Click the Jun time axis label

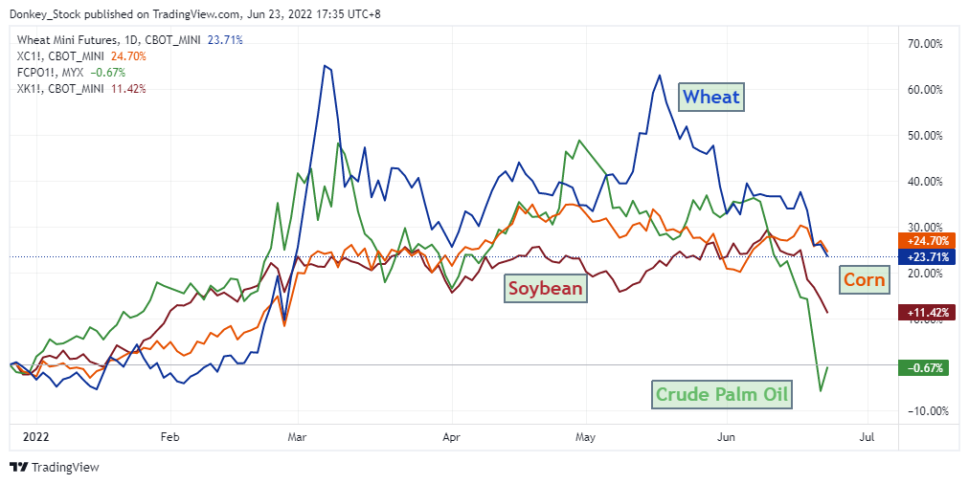coord(726,438)
